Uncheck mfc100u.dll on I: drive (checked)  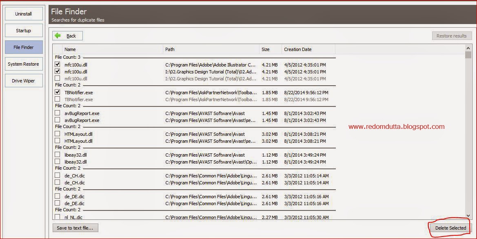tap(57, 71)
